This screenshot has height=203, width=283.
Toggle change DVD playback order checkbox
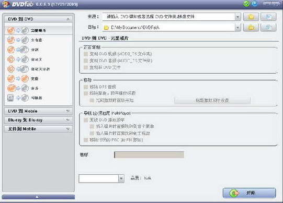point(86,120)
